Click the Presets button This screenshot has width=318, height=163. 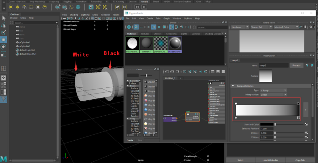click(297, 65)
